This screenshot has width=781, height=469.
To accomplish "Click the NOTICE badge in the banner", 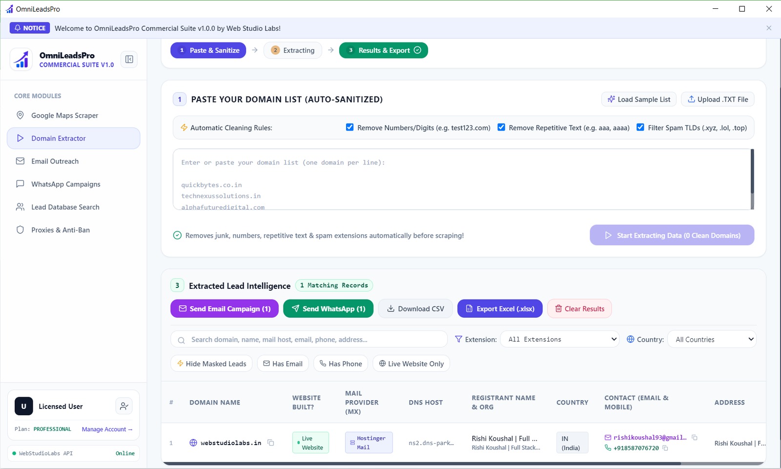I will (30, 28).
